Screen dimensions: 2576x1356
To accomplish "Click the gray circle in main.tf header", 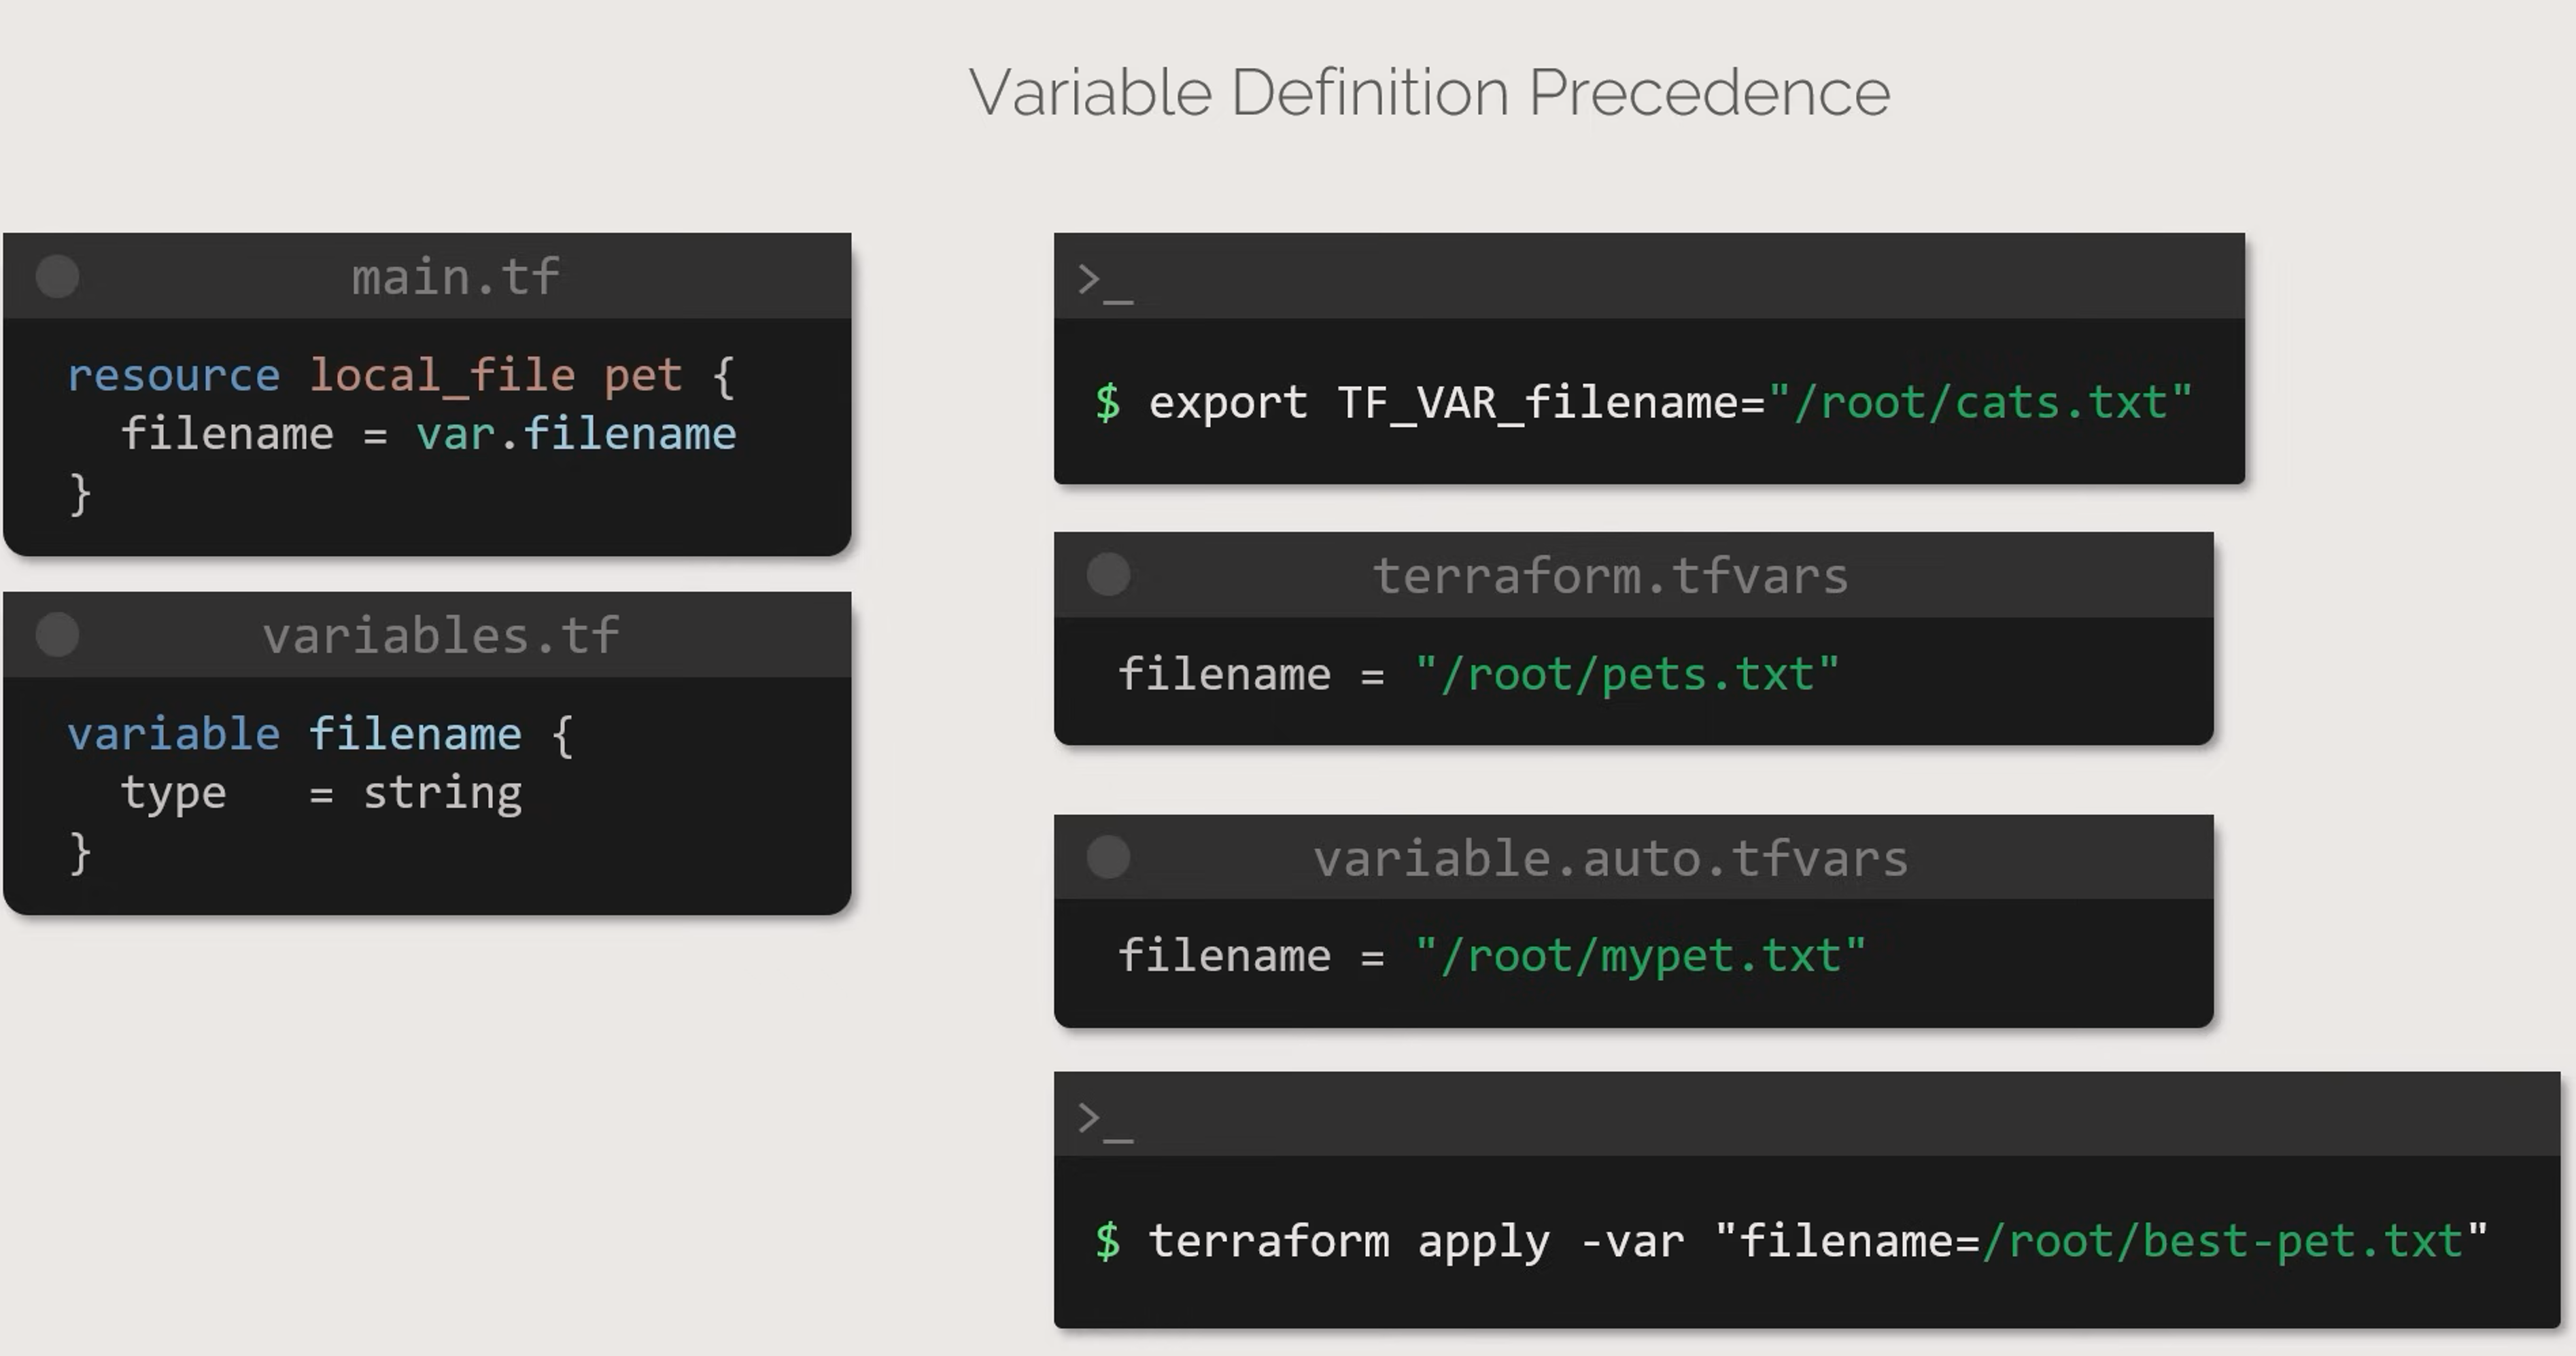I will tap(57, 277).
